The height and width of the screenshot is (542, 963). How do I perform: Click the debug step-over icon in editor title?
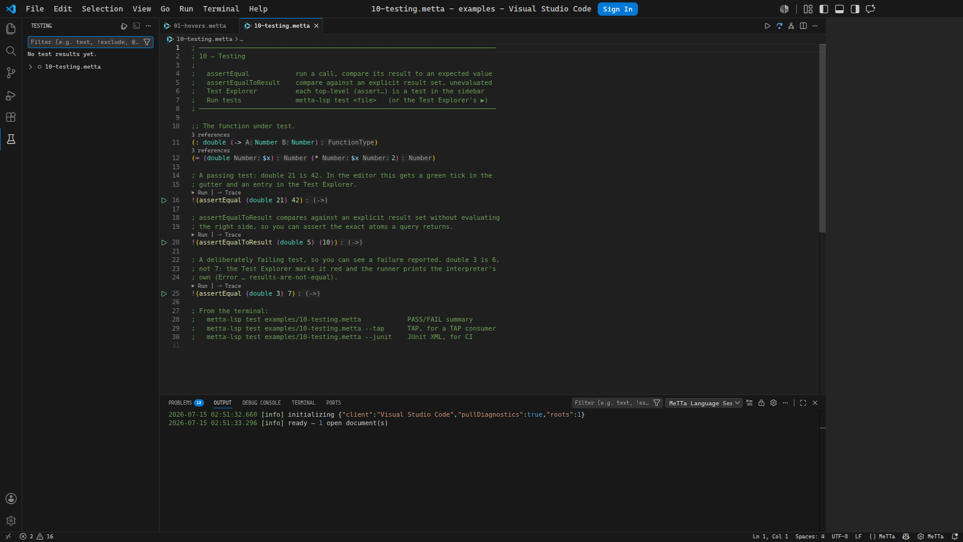point(779,26)
